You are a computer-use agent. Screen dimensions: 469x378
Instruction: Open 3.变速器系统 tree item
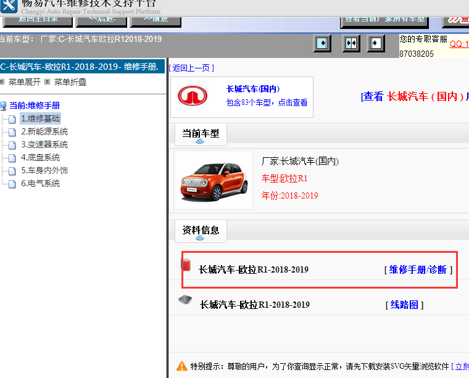(44, 145)
